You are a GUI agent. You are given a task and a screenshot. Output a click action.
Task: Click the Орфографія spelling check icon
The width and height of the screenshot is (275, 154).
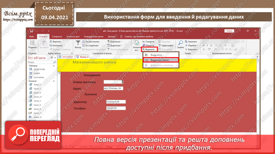point(166,45)
